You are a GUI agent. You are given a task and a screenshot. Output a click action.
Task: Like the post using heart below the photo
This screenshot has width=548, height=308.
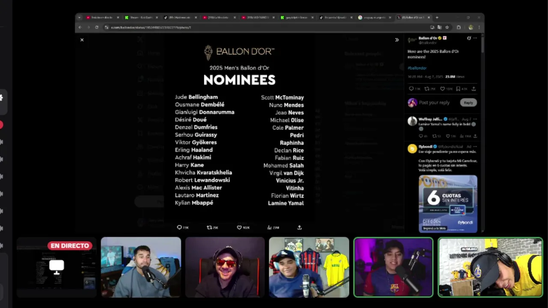(239, 228)
